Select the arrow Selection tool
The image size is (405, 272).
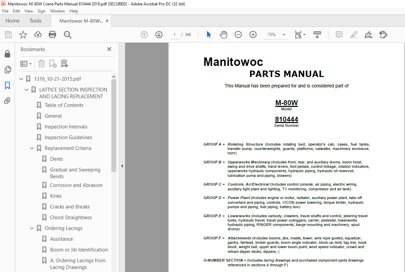point(209,35)
